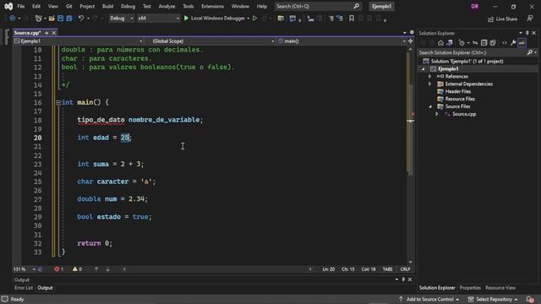The height and width of the screenshot is (304, 541).
Task: Click Start Without Debugging outline arrow
Action: click(x=254, y=19)
